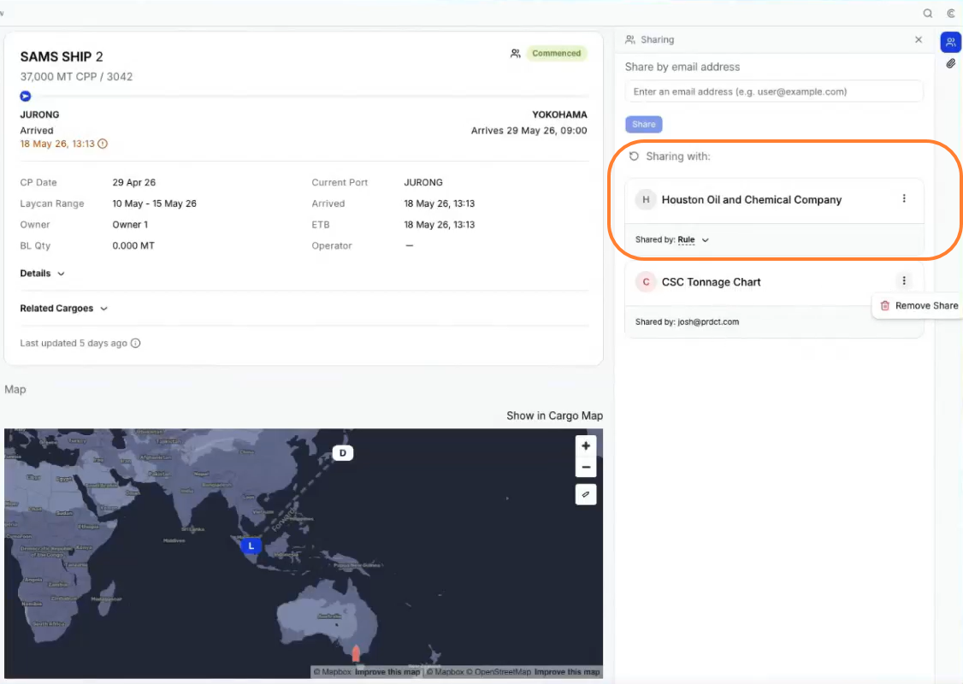Open options menu for Houston Oil and Chemical Company
Viewport: 963px width, 684px height.
tap(903, 198)
